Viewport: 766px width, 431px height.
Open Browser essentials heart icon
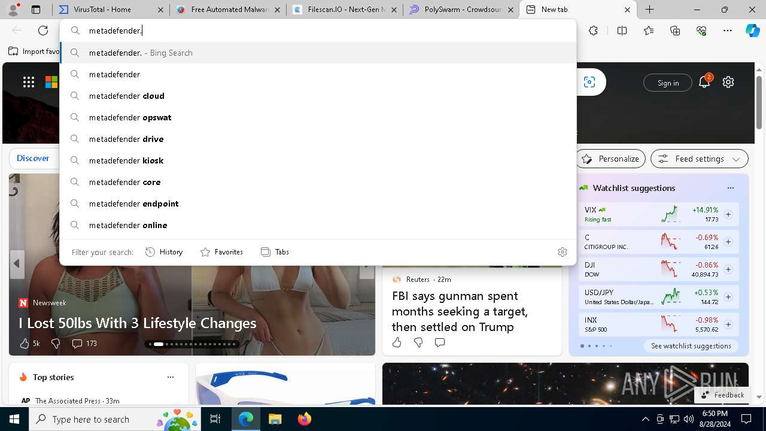pos(701,31)
